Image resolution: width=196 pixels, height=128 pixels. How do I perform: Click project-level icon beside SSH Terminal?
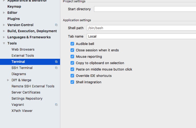56,68
